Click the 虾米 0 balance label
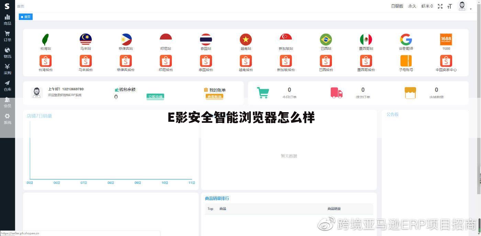 coord(427,6)
